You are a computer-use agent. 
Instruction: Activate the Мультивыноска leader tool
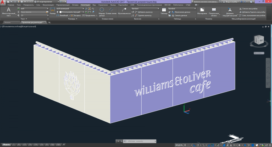click(124, 11)
